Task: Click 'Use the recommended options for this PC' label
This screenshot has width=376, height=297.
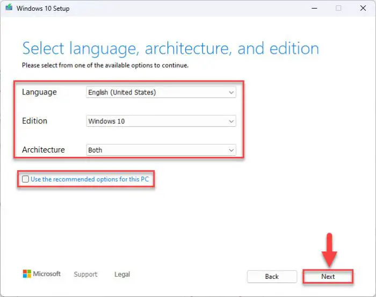Action: coord(90,179)
